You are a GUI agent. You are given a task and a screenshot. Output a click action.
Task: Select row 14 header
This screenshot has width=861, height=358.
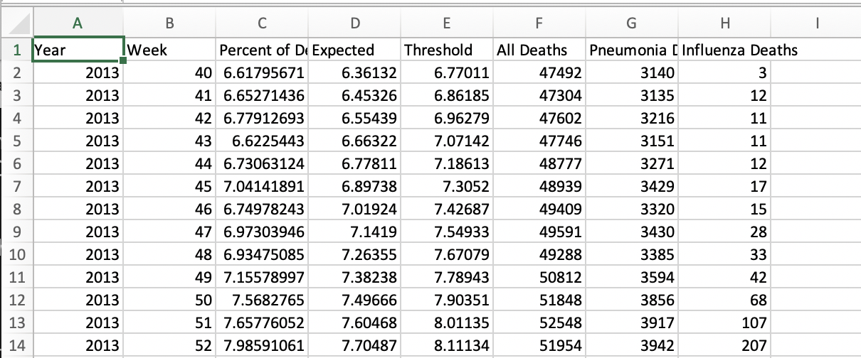(16, 346)
